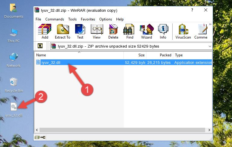The width and height of the screenshot is (232, 147).
Task: Click the Comment toolbar icon
Action: click(201, 31)
